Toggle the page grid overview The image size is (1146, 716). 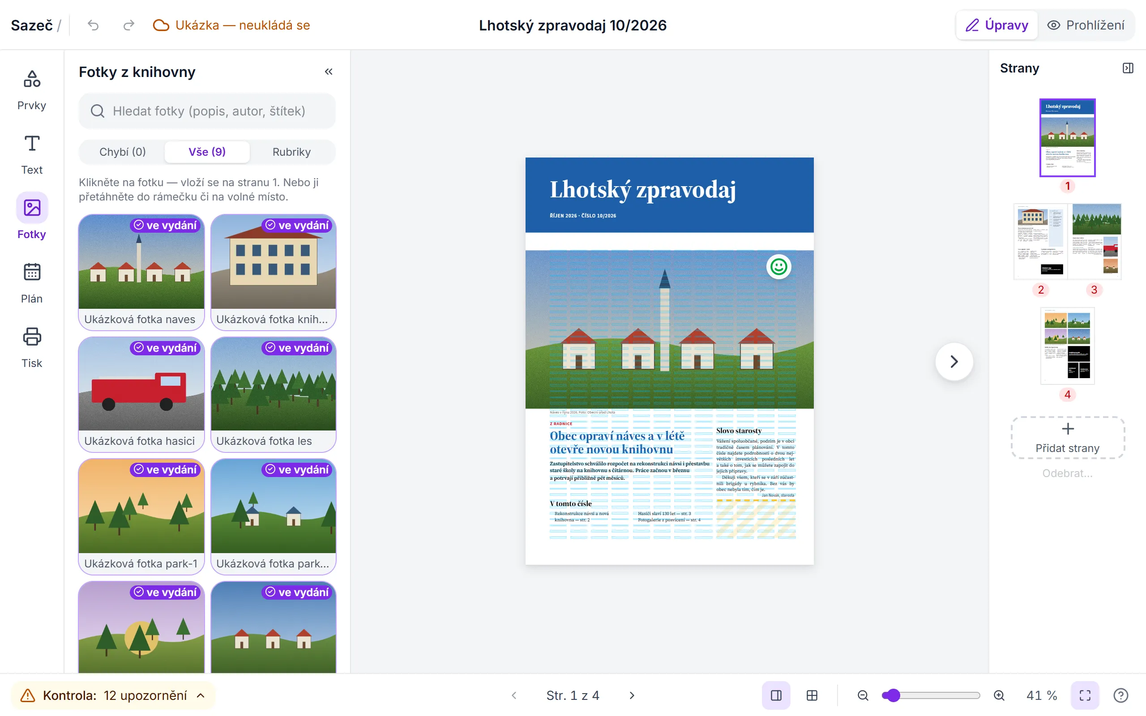pyautogui.click(x=812, y=695)
